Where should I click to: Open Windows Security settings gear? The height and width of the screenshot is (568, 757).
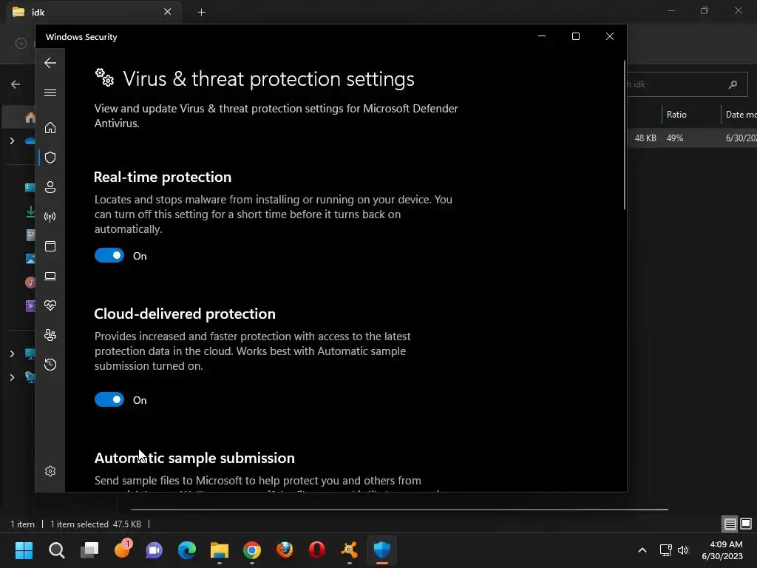(50, 471)
